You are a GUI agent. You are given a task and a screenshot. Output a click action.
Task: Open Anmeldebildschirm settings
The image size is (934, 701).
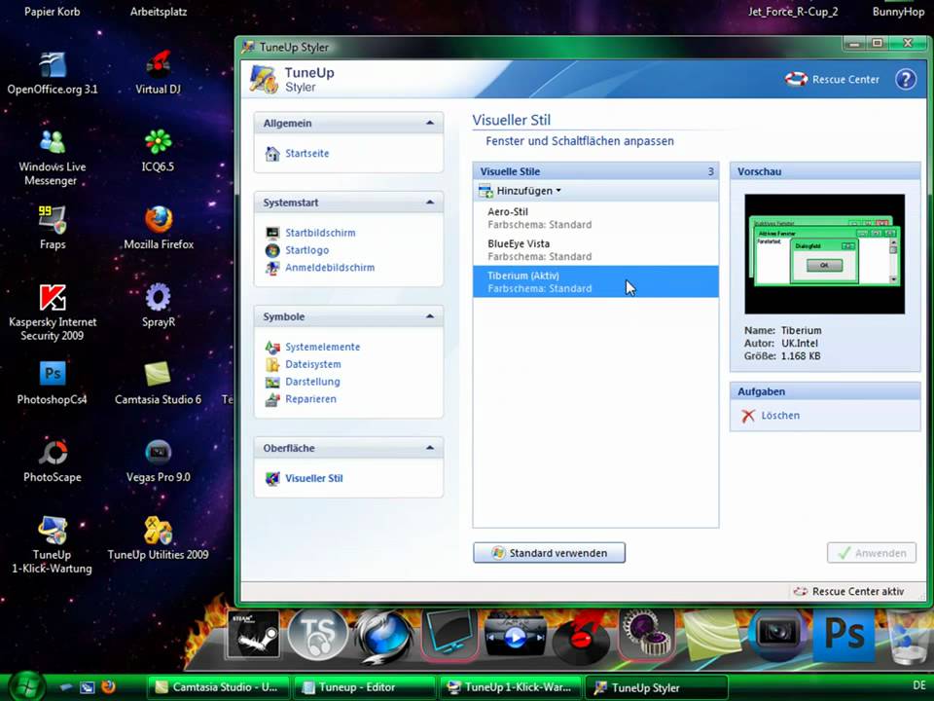pos(330,268)
